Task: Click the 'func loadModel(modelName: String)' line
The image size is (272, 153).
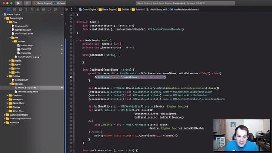Action: pos(108,70)
